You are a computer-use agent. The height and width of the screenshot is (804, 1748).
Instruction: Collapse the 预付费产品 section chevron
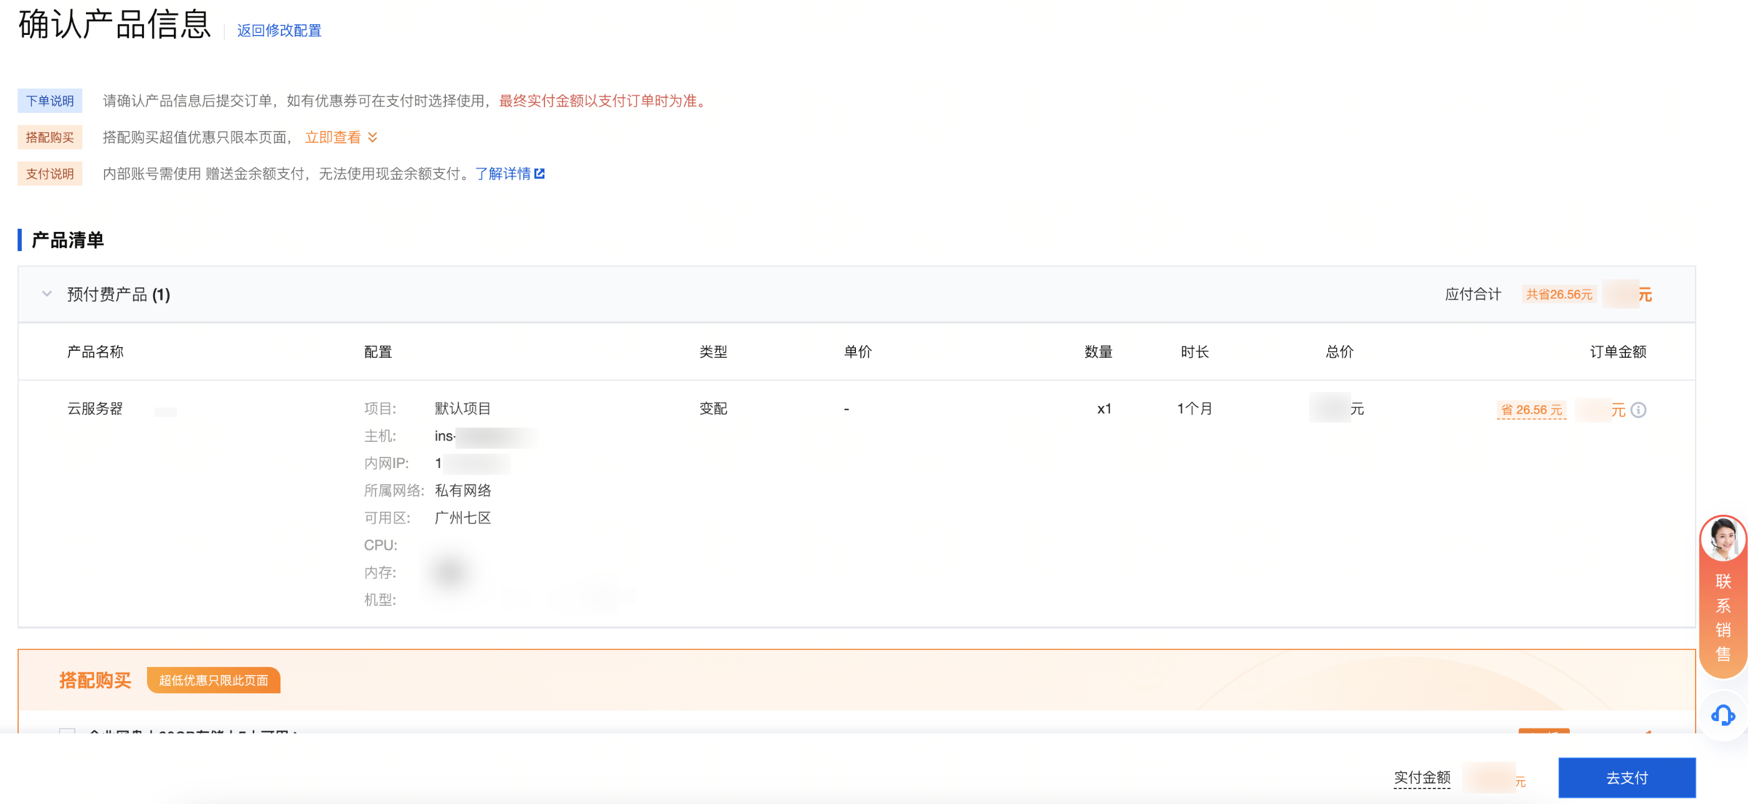point(47,294)
